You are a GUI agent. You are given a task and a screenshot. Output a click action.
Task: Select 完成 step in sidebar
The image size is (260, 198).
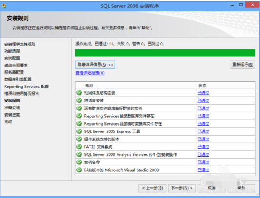coord(8,122)
